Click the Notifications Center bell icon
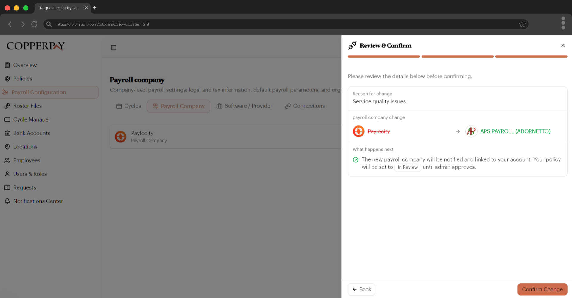This screenshot has height=298, width=572. coord(7,201)
